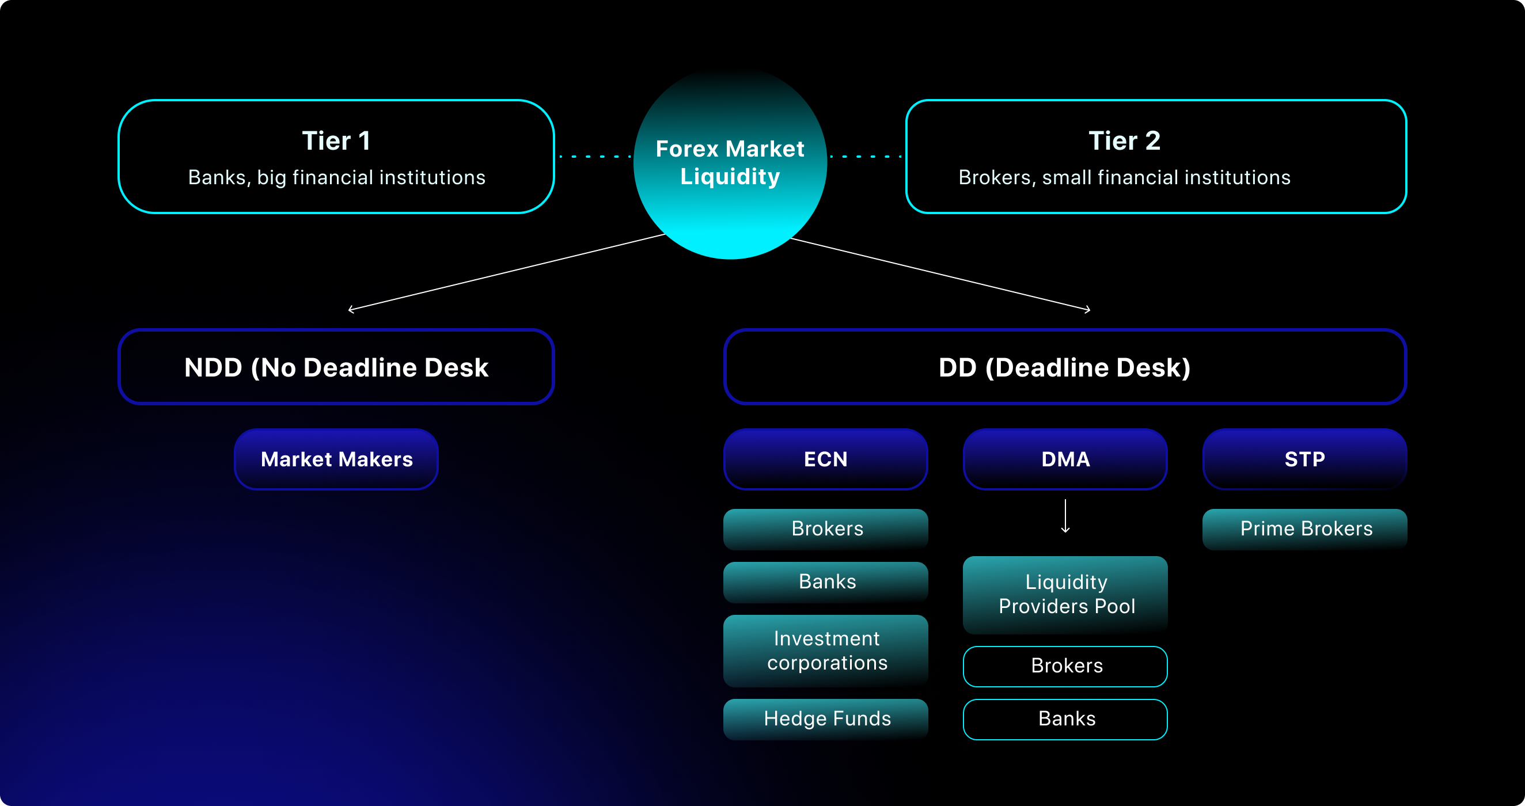
Task: Click Brokers under the ECN column
Action: point(825,529)
